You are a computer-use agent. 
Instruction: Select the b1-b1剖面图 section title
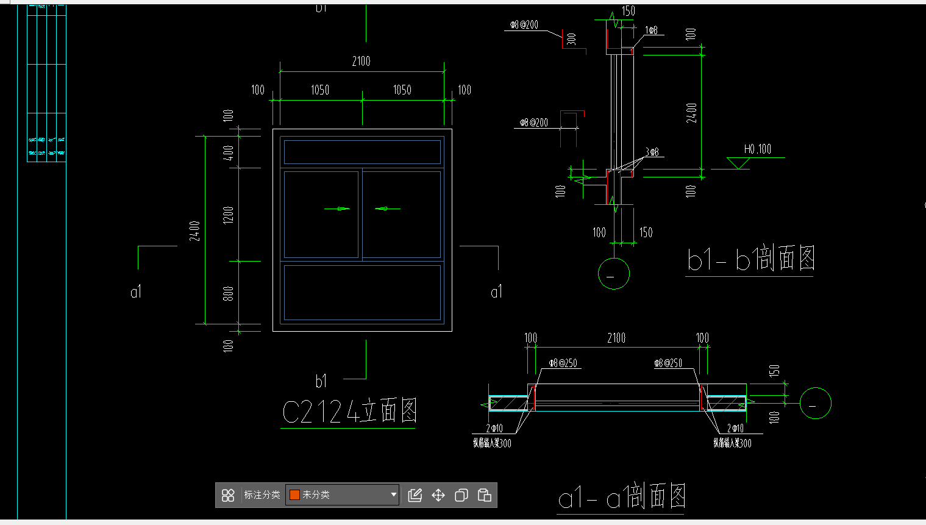point(750,259)
